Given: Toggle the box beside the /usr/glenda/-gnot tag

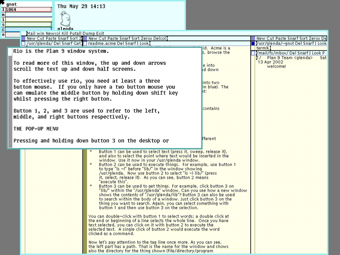Looking at the screenshot, I should pyautogui.click(x=252, y=43).
